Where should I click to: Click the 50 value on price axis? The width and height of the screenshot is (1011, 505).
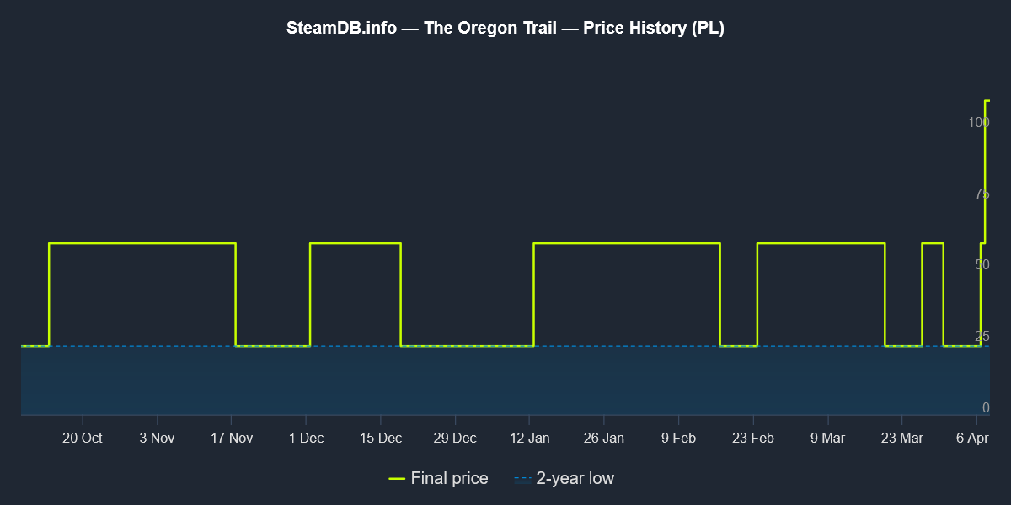982,264
